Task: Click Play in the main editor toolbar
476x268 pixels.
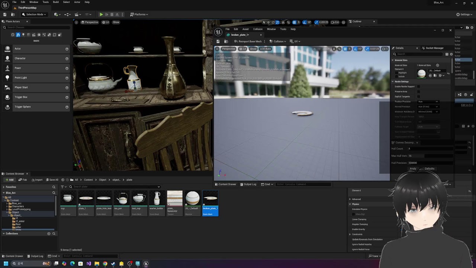Action: 101,15
